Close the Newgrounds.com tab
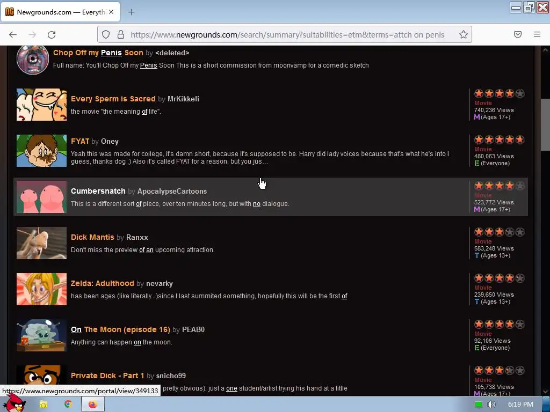 point(111,12)
